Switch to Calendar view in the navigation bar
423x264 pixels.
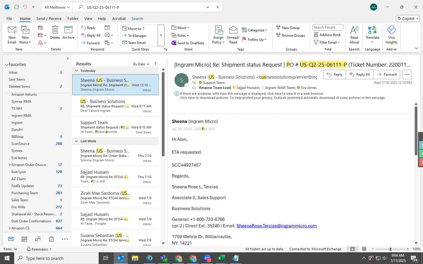tap(24, 239)
